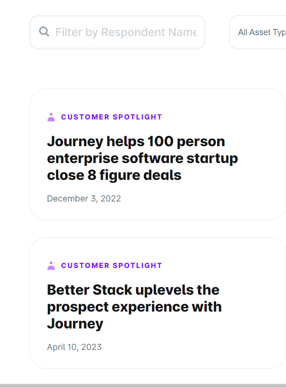Click person icon in Better Stack card
The image size is (286, 387).
pos(51,266)
